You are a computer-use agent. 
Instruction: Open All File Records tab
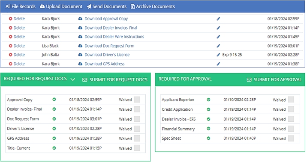click(x=21, y=6)
